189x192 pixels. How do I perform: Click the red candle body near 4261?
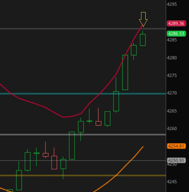(x=99, y=123)
